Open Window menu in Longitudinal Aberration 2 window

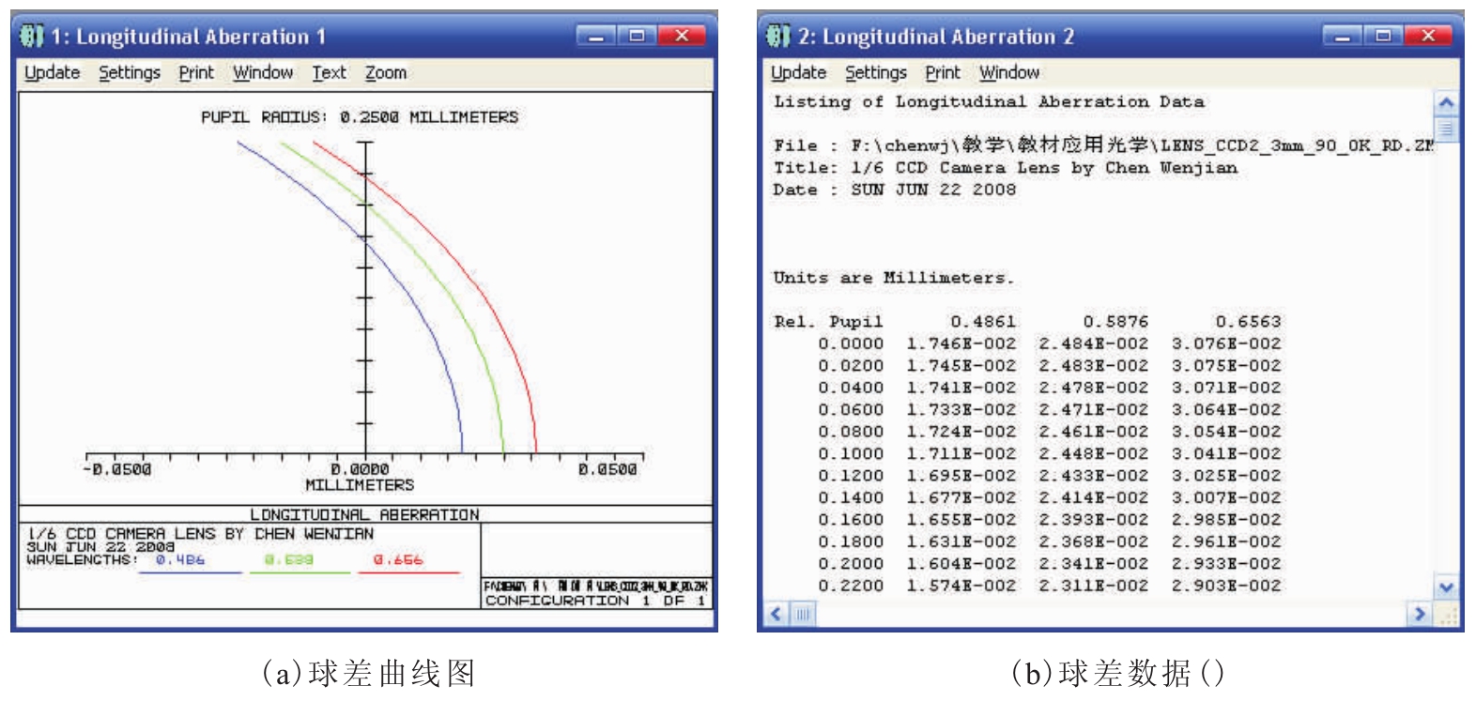click(x=1009, y=72)
